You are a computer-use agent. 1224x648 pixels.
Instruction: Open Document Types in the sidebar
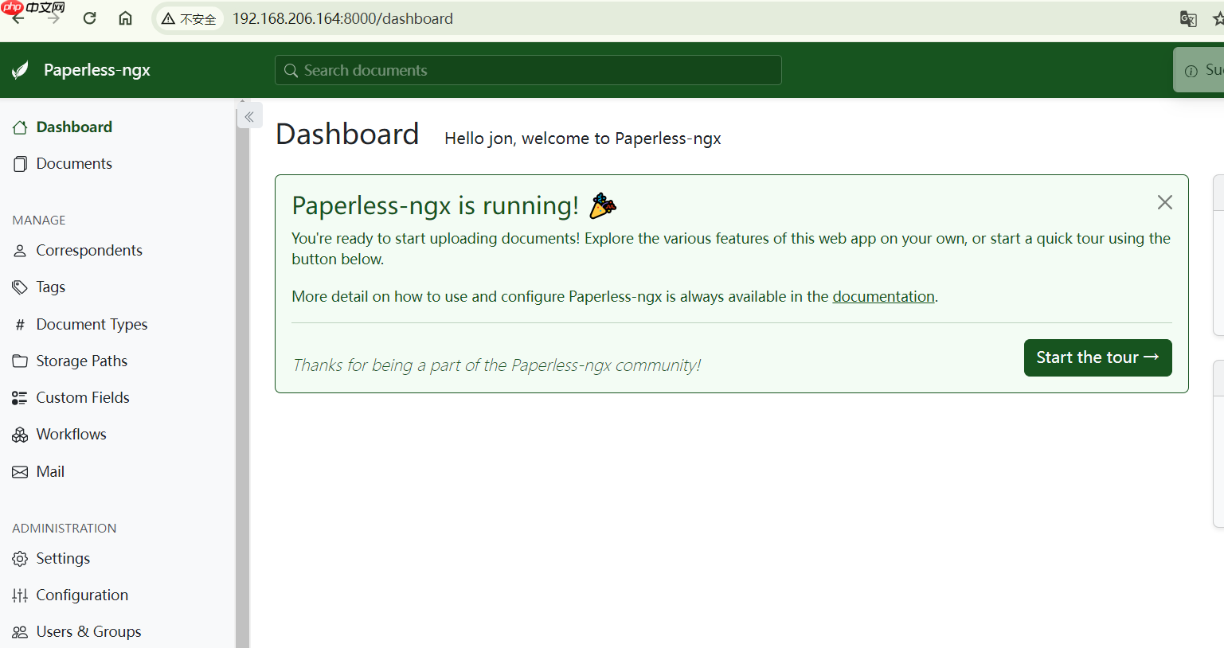[x=92, y=325]
